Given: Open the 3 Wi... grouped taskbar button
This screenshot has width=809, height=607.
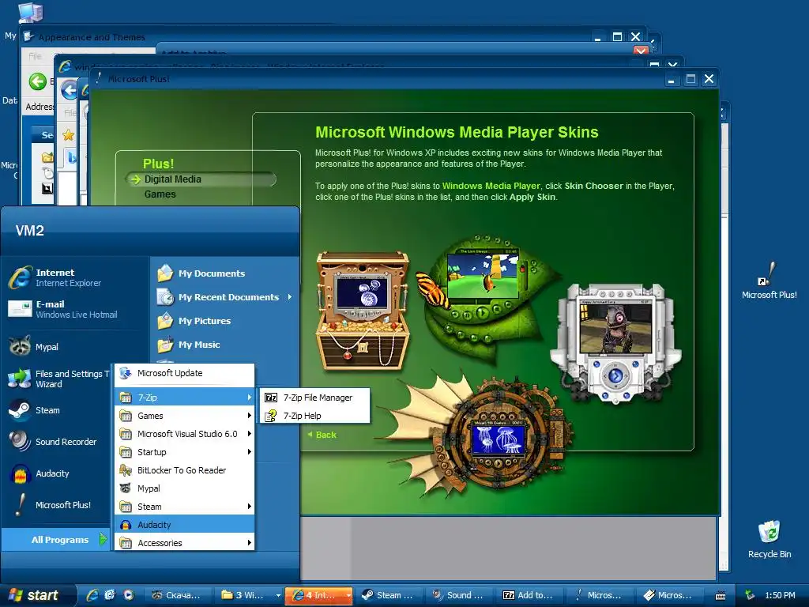Looking at the screenshot, I should [250, 595].
